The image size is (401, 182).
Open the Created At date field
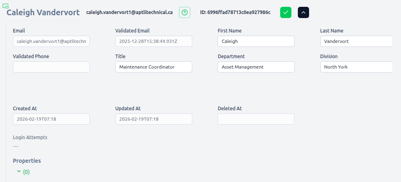pos(51,119)
